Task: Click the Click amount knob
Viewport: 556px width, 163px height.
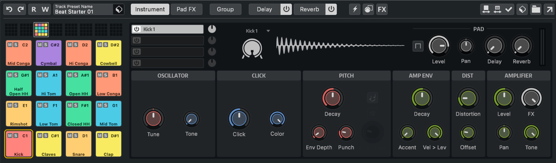Action: coord(239,118)
